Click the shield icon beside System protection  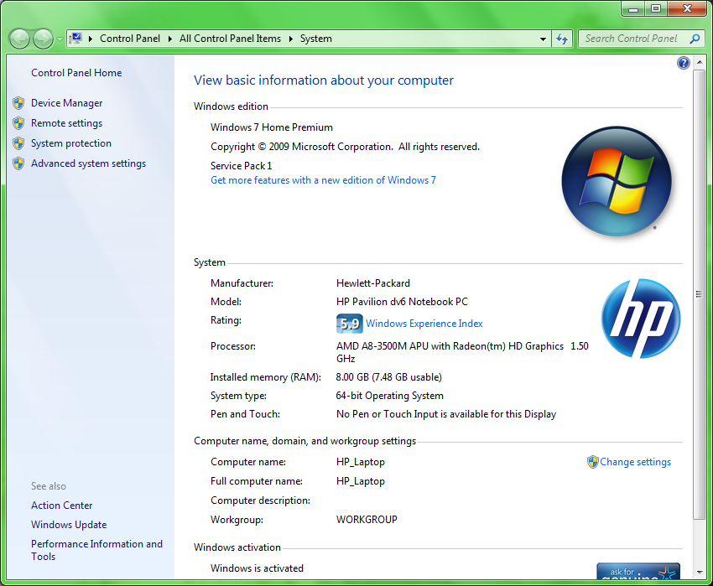18,143
